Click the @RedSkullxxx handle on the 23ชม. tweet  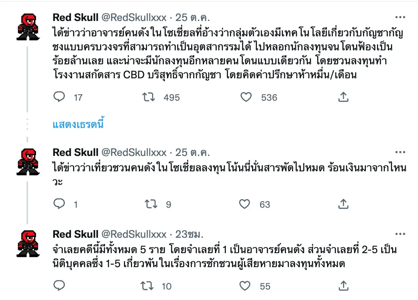134,234
